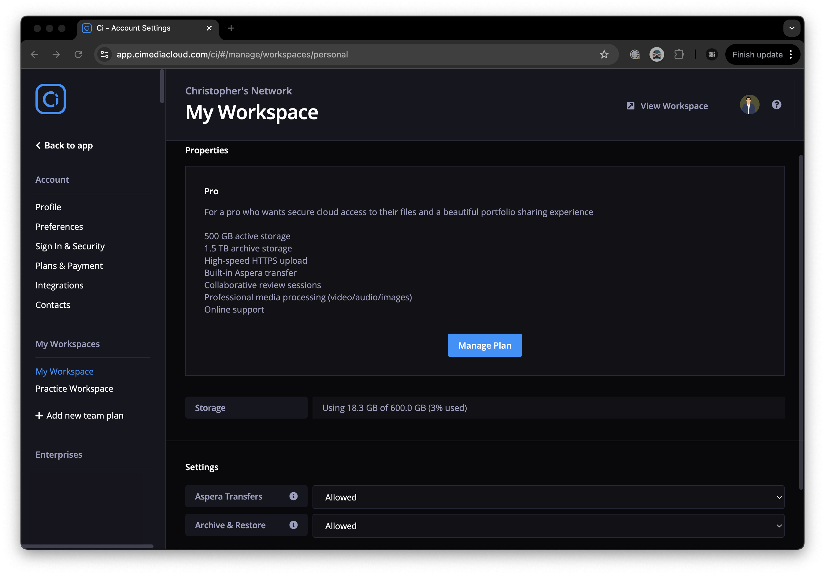Click the Pro plan title
The height and width of the screenshot is (575, 825).
211,191
